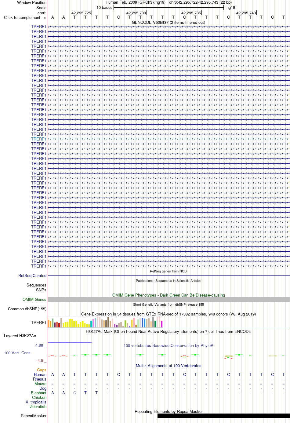
Task: Click the Mouse alignment row label
Action: (40, 384)
